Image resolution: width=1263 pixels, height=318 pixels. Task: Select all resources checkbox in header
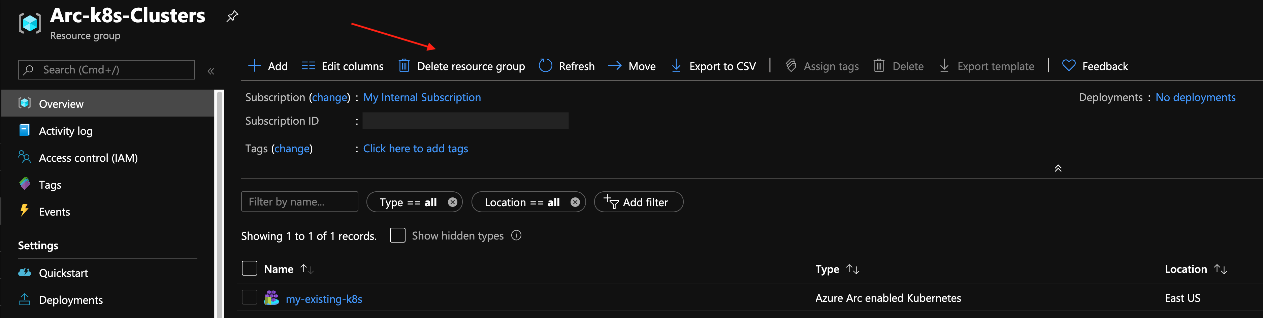250,268
